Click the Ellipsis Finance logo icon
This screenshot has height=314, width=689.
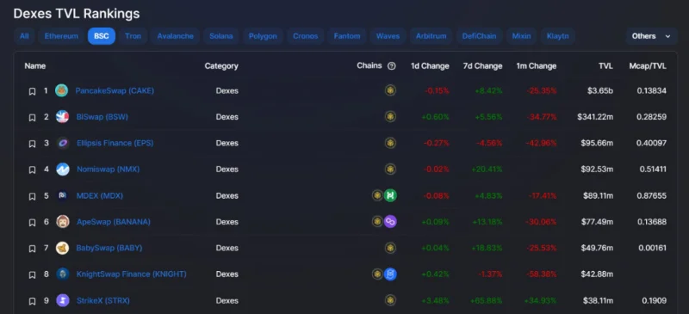coord(63,143)
